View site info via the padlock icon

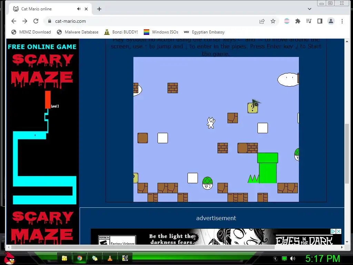pos(50,21)
